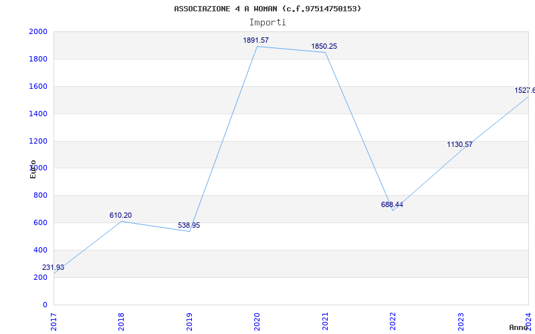Click the 2023 x-axis year label
535x334 pixels.
pyautogui.click(x=461, y=322)
